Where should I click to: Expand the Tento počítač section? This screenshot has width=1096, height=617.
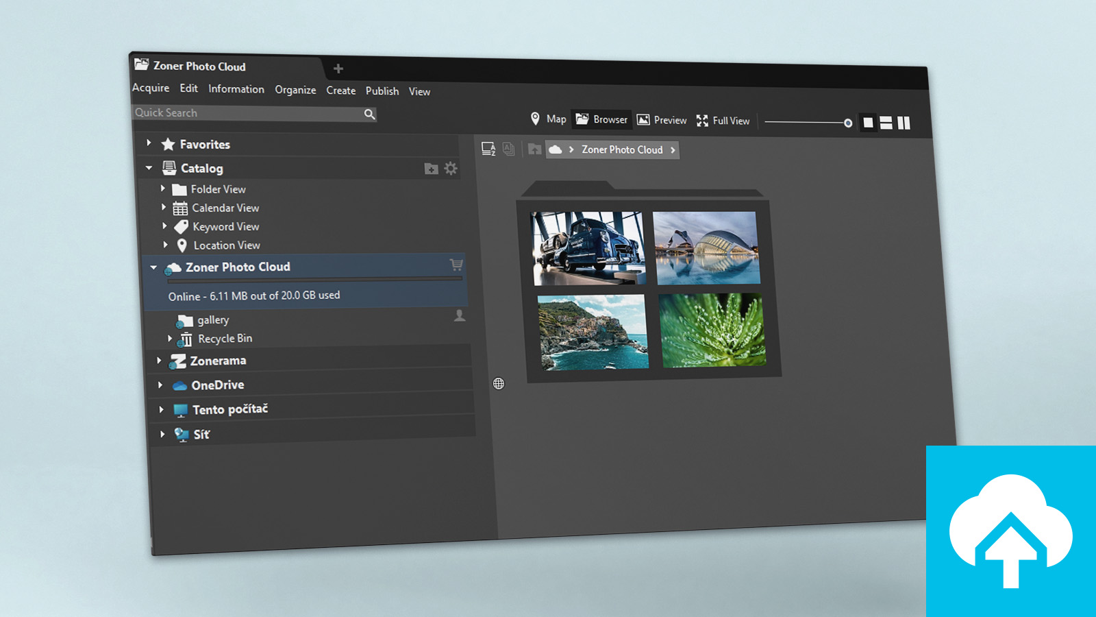[161, 409]
